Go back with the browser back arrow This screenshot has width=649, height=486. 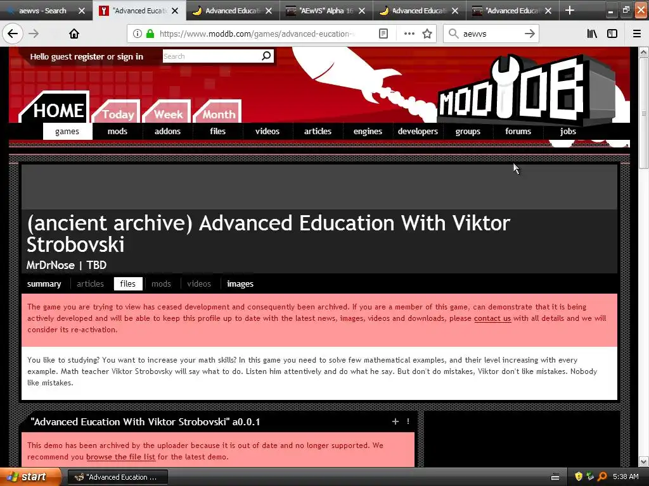tap(13, 34)
